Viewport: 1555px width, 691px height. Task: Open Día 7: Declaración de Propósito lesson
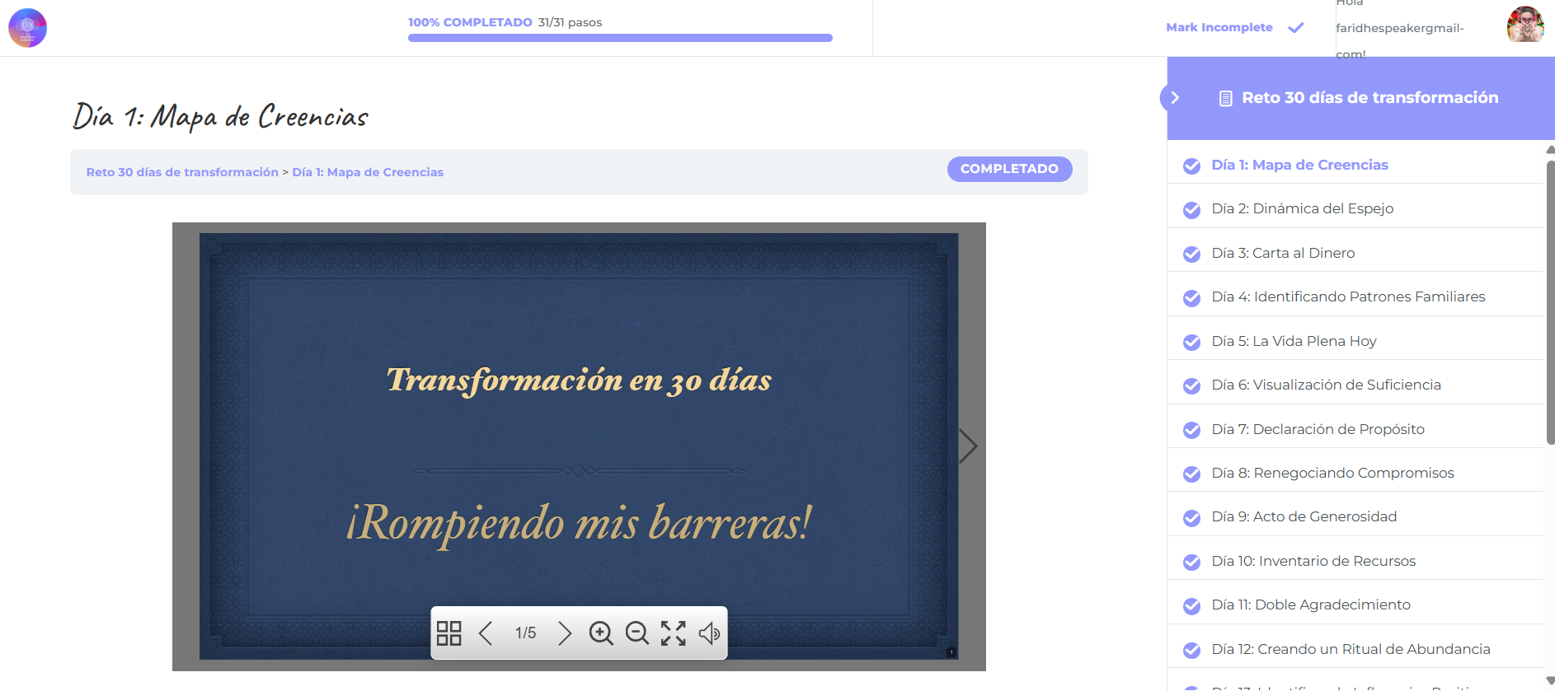1318,429
